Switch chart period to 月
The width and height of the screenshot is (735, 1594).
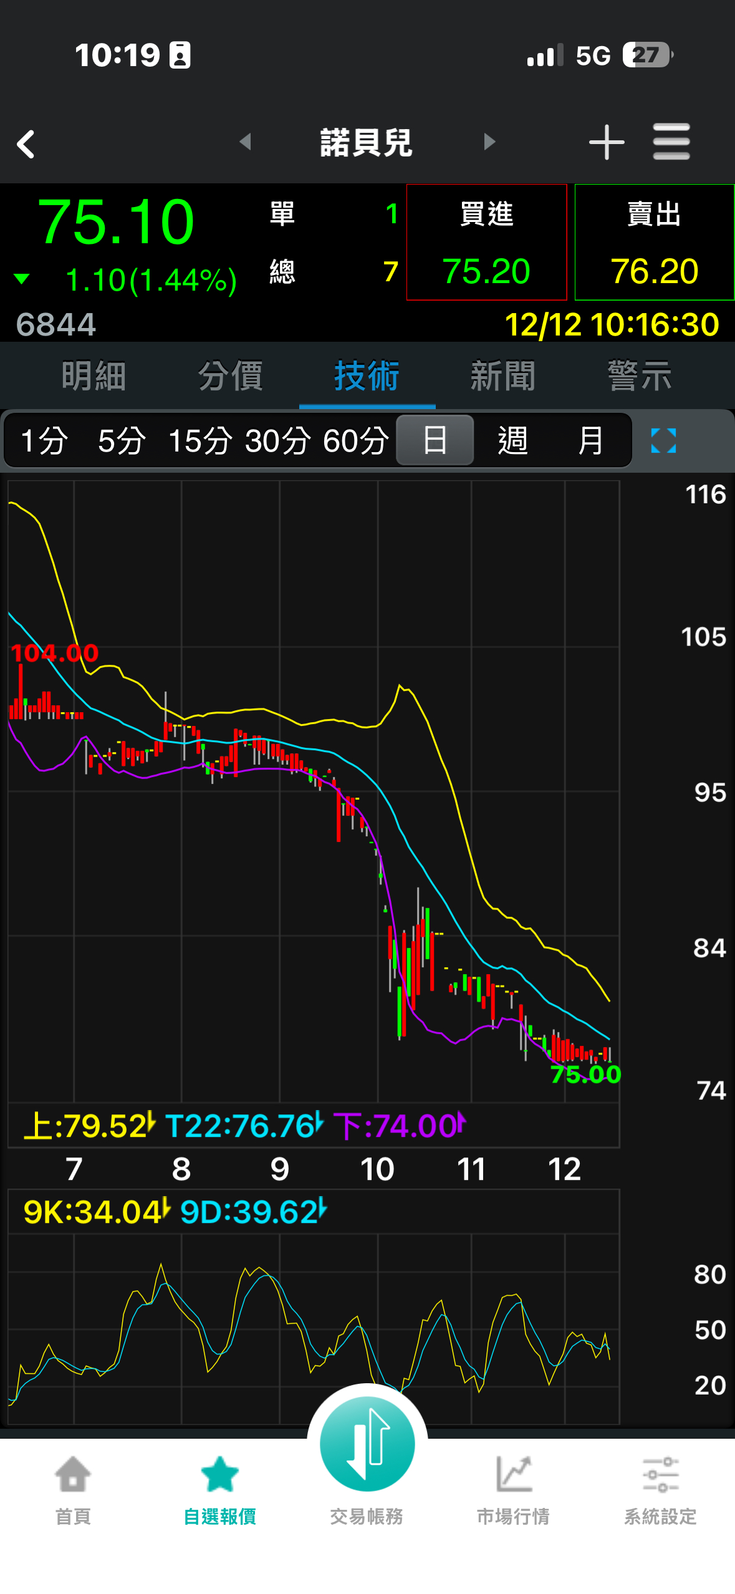pos(590,440)
